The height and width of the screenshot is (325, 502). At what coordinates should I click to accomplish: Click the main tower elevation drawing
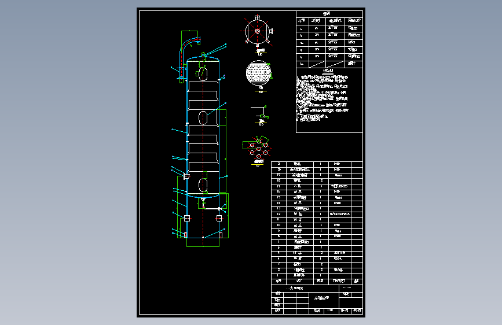[x=200, y=138]
